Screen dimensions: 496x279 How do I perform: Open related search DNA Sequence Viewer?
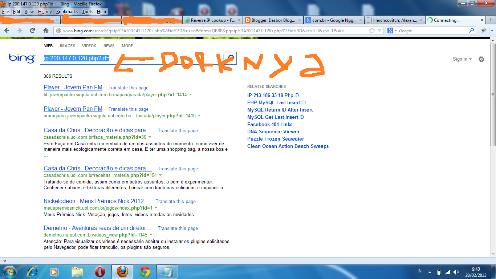(273, 132)
